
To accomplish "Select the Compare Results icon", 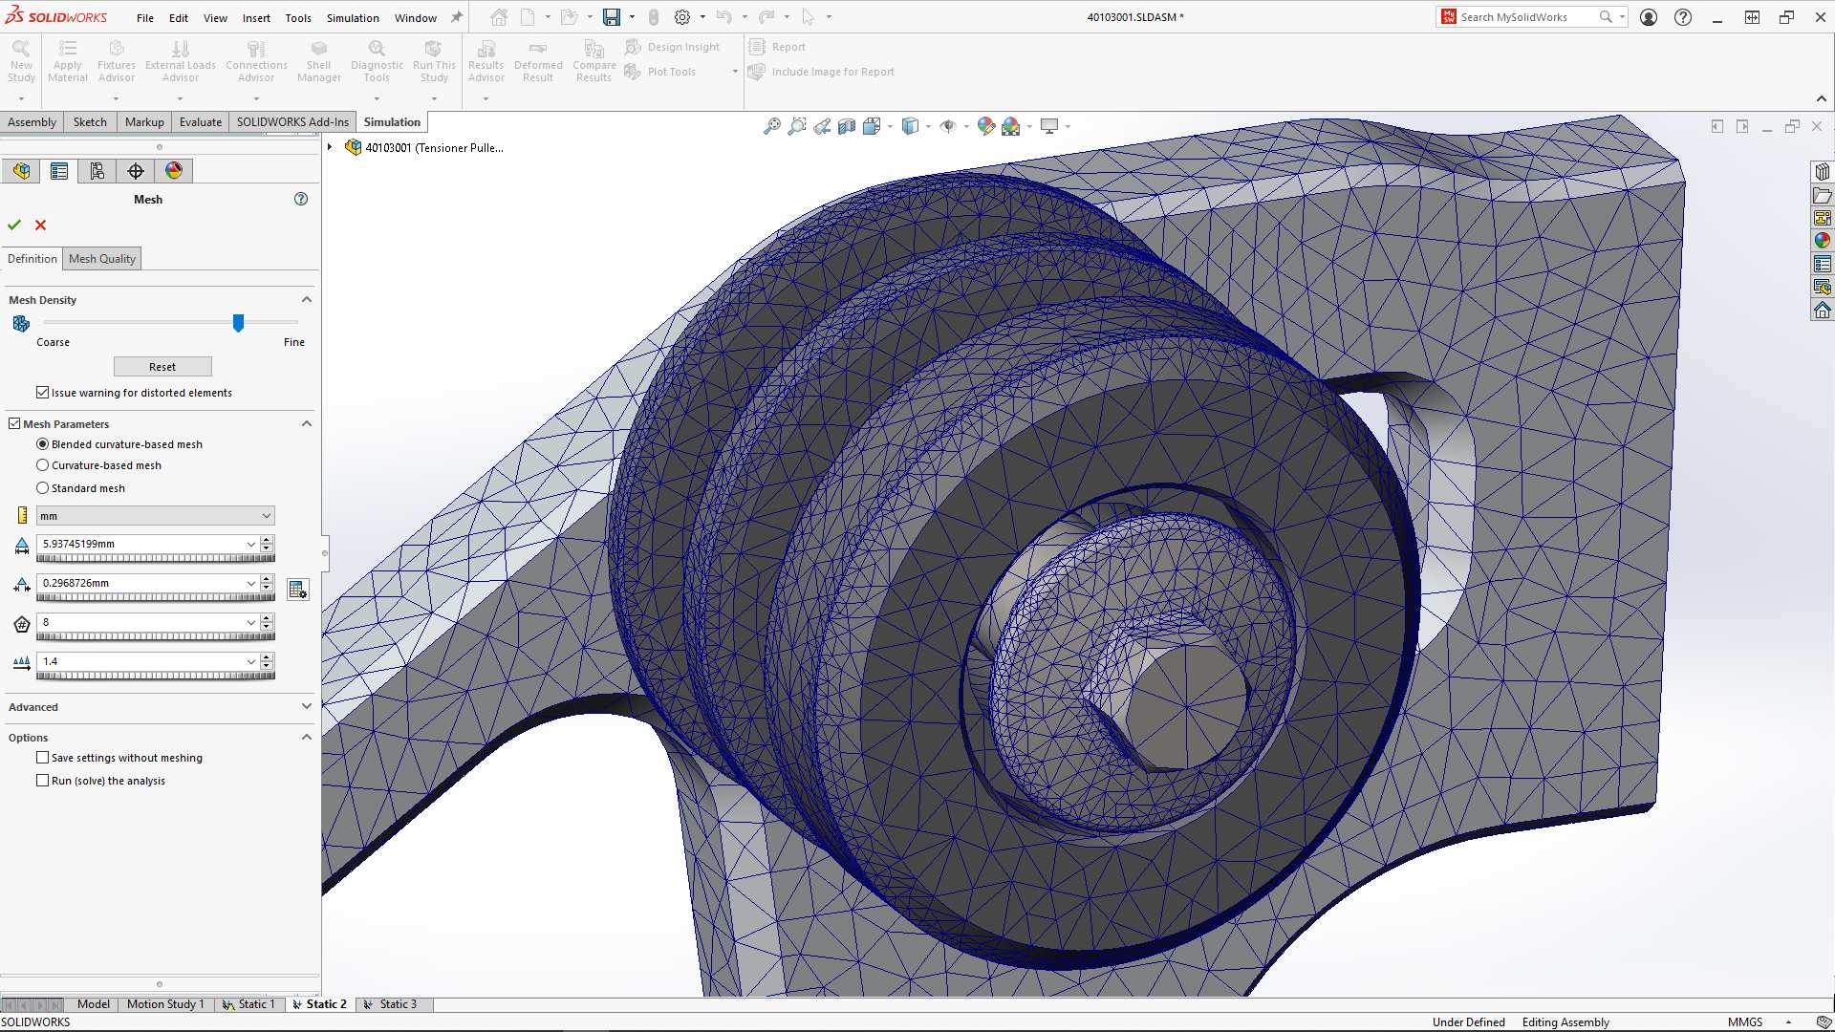I will pos(593,60).
